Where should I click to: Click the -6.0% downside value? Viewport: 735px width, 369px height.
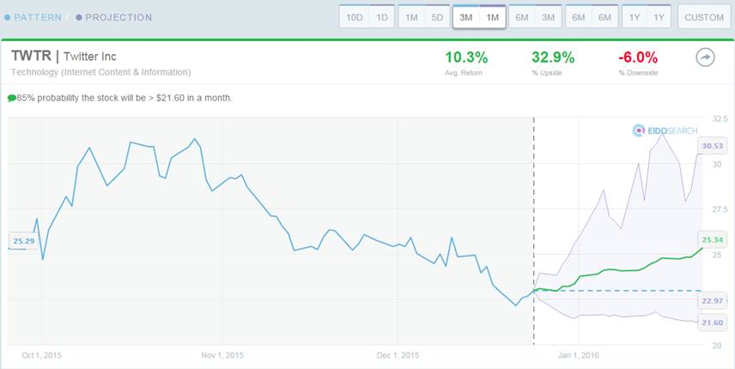click(638, 57)
